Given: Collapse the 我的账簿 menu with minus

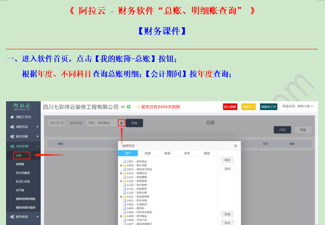Looking at the screenshot, I should point(38,146).
